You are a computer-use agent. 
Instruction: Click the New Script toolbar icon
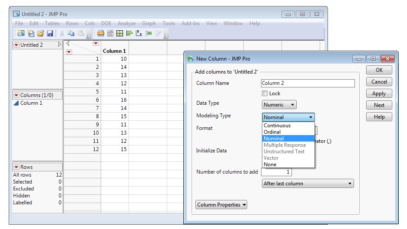point(31,33)
